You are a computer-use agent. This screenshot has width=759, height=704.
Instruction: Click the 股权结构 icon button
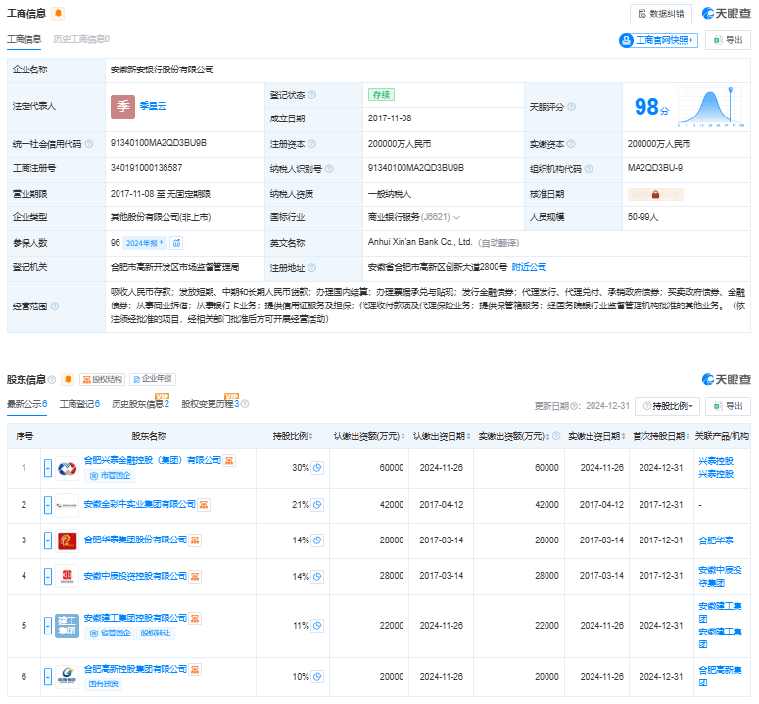tap(102, 379)
